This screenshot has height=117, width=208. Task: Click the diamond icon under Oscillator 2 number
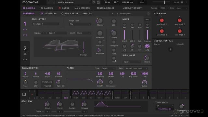[x=25, y=54]
